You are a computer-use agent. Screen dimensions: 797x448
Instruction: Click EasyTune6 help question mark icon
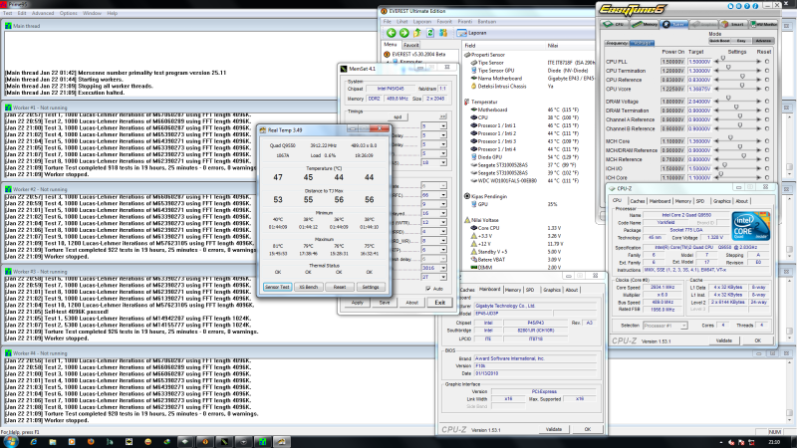point(747,6)
